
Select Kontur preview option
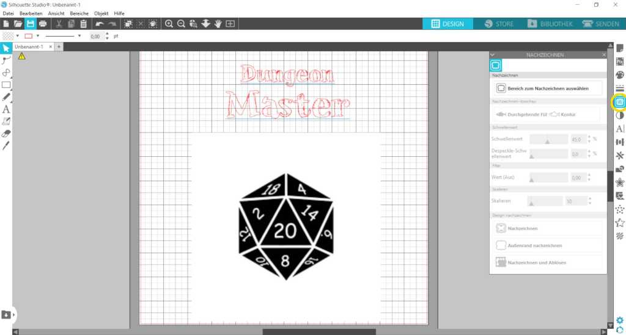click(x=563, y=114)
